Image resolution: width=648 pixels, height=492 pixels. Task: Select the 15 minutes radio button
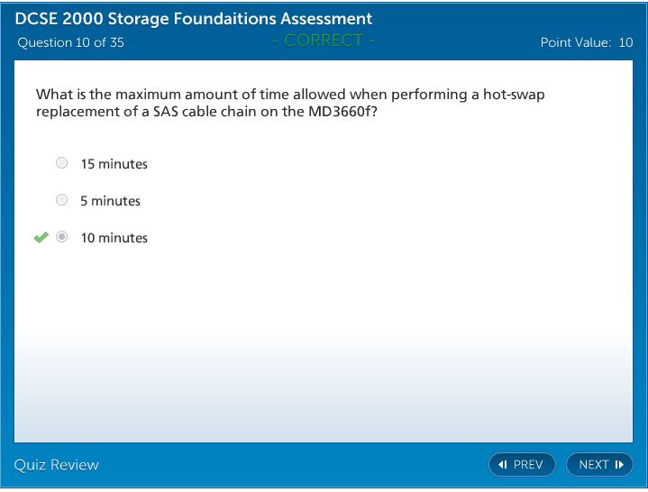61,163
